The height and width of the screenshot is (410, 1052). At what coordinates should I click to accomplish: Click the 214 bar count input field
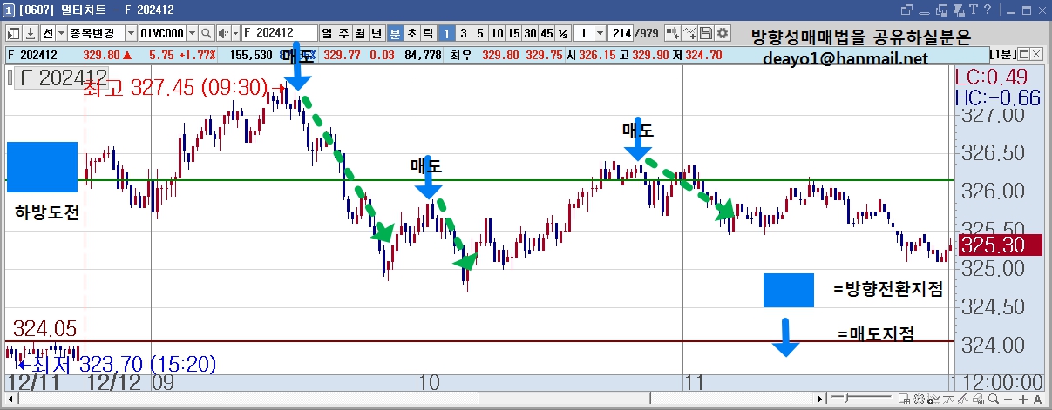coord(621,33)
